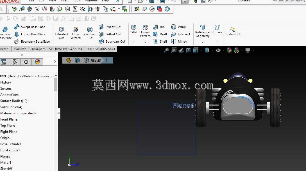The width and height of the screenshot is (306, 171).
Task: Collapse the FeatureManager panel with side handle
Action: coord(59,113)
